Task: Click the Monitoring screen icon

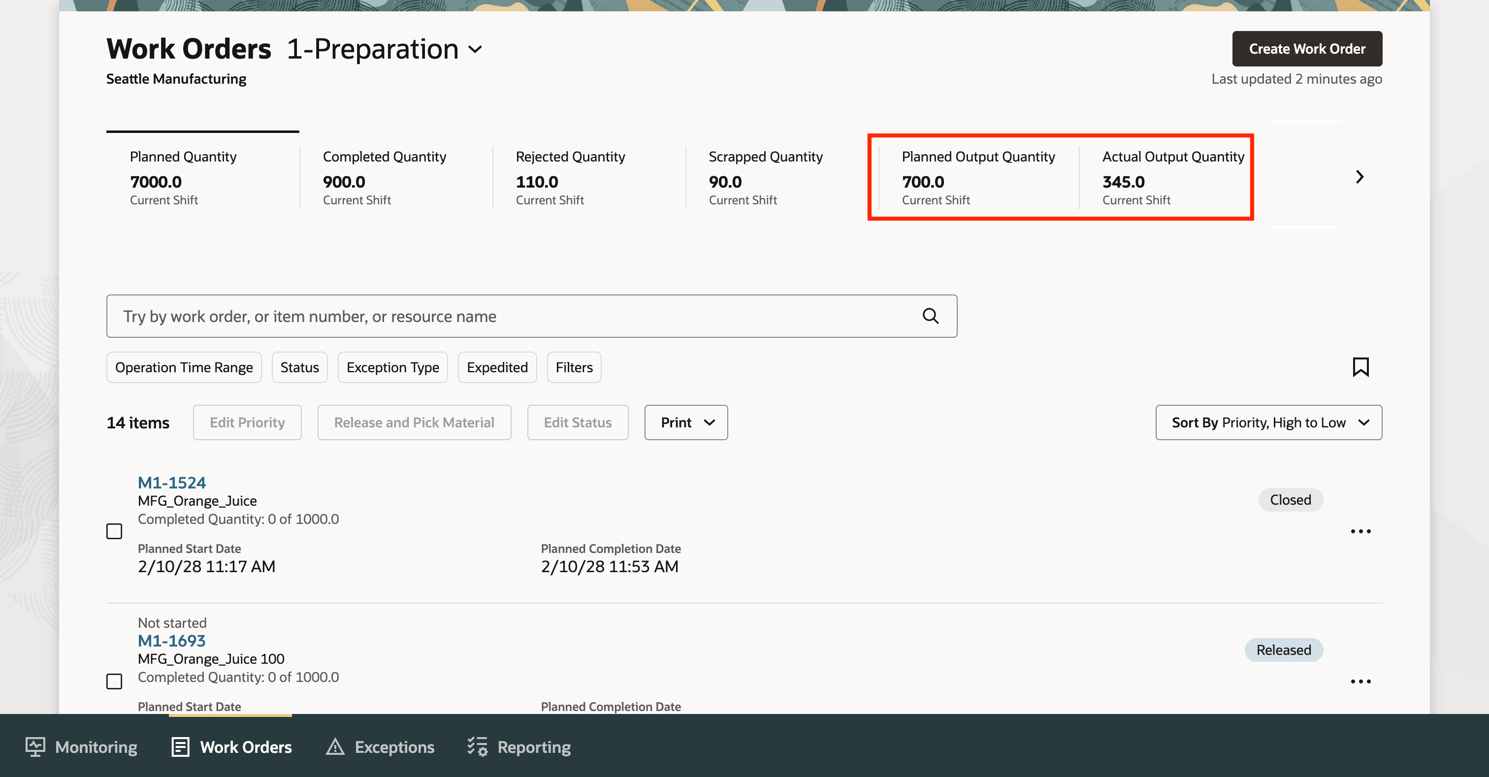Action: pyautogui.click(x=35, y=747)
